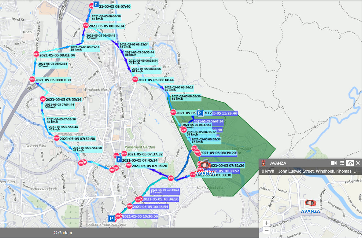Click the video camera icon in AVANZA panel

pos(333,163)
